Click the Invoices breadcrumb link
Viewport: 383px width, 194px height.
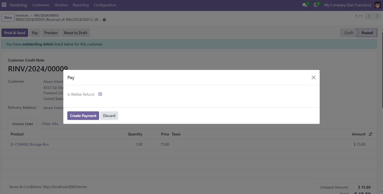[22, 15]
